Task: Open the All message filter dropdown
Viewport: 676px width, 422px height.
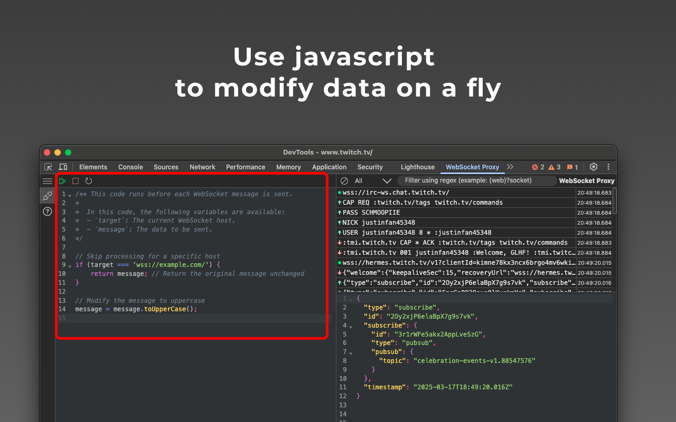Action: tap(373, 181)
